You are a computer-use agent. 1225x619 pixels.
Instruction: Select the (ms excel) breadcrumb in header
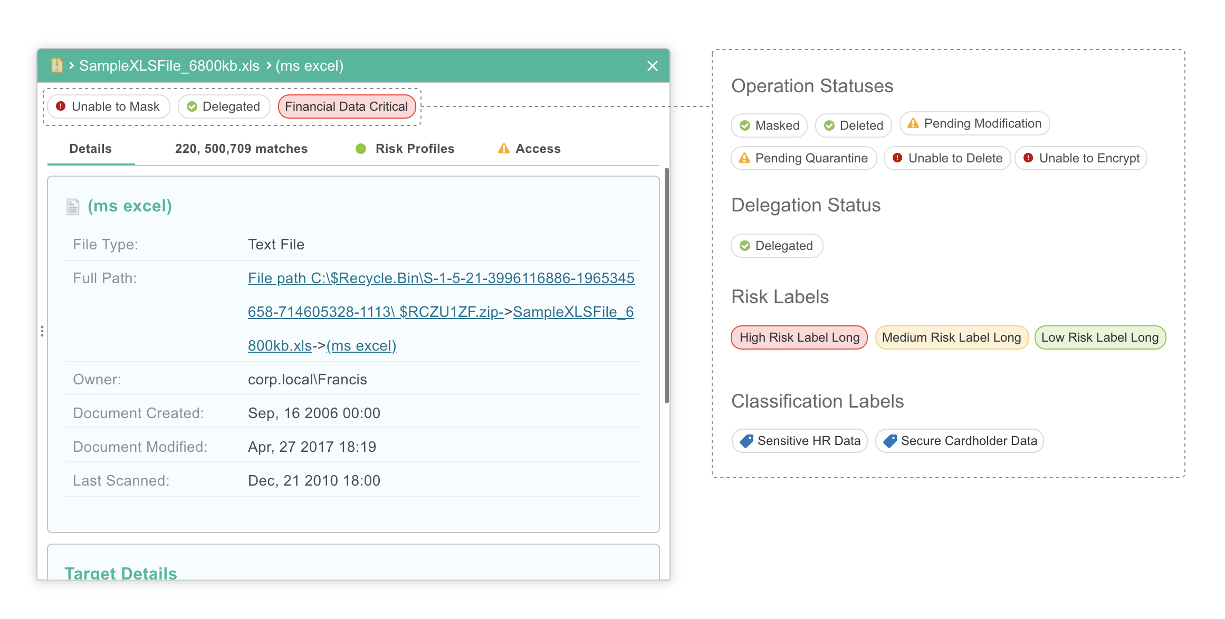[310, 65]
